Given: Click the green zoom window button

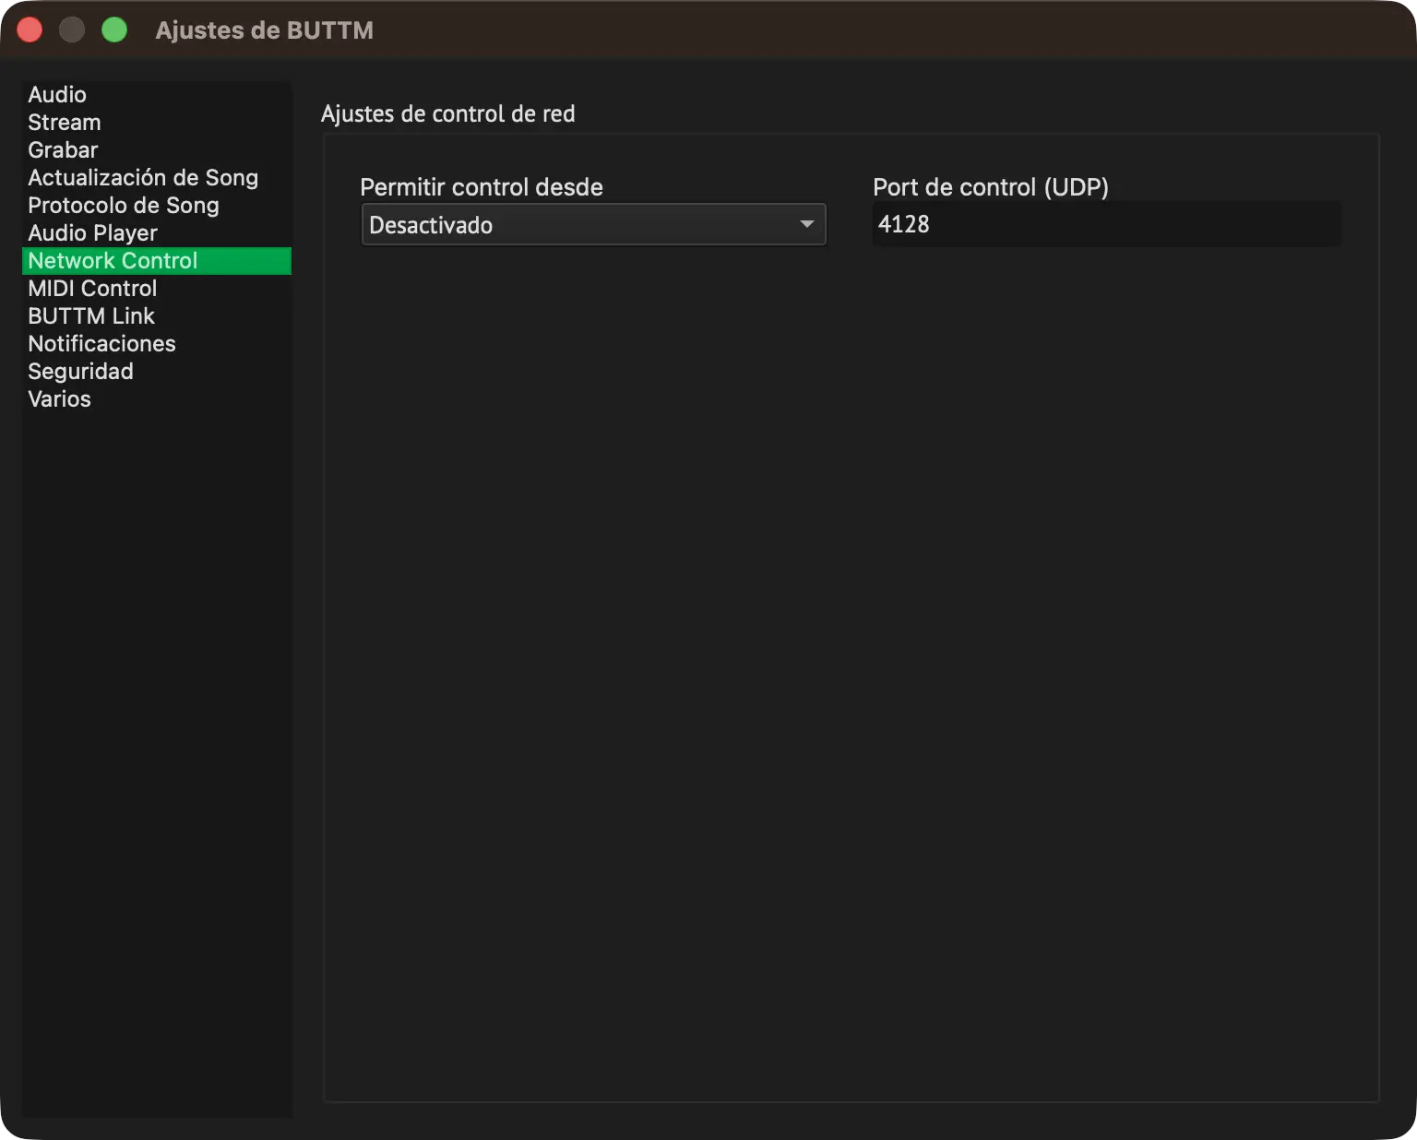Looking at the screenshot, I should click(x=114, y=30).
